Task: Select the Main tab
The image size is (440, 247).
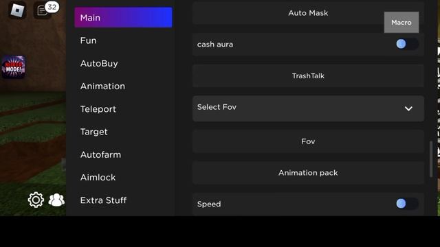Action: (x=123, y=17)
